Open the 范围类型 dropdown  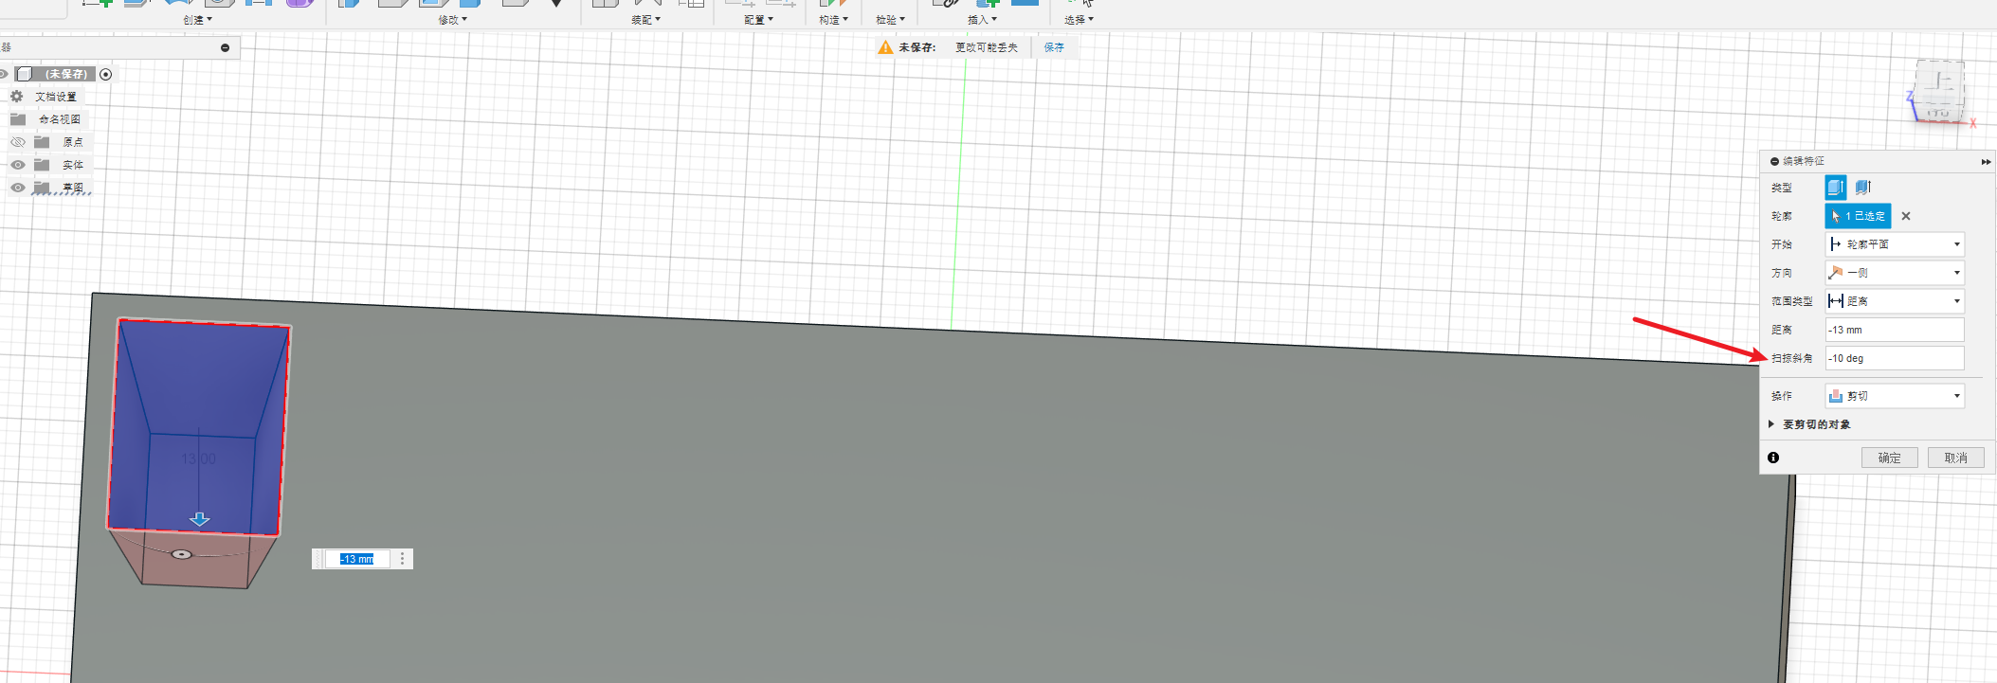pos(1894,301)
